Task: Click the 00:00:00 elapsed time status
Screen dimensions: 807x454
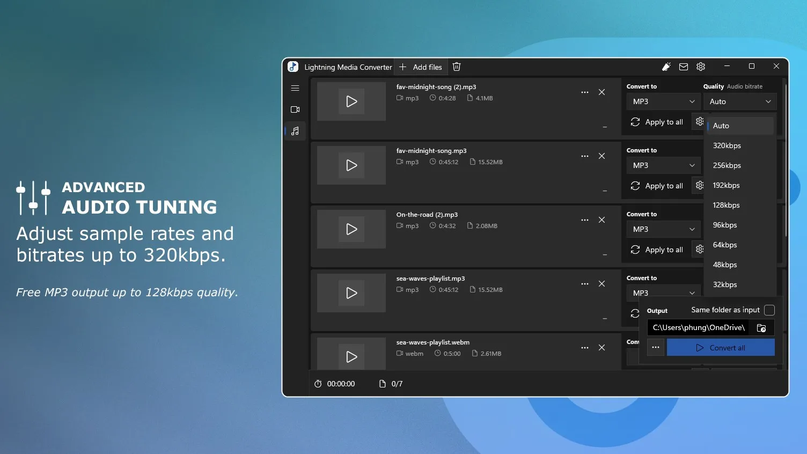Action: click(335, 384)
